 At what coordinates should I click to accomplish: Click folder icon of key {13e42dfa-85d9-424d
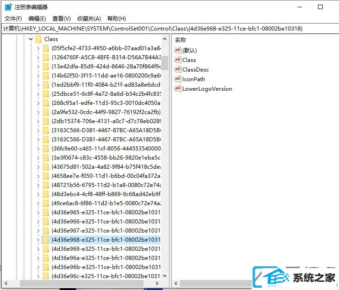(46, 67)
